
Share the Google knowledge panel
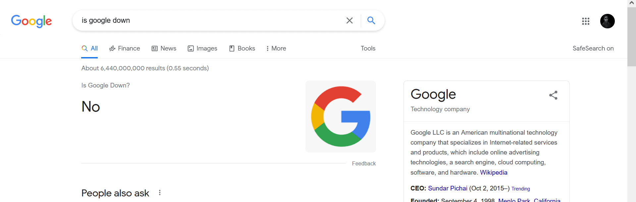click(553, 95)
